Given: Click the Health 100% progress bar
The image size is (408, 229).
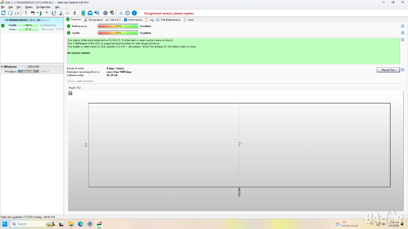Looking at the screenshot, I should point(118,33).
